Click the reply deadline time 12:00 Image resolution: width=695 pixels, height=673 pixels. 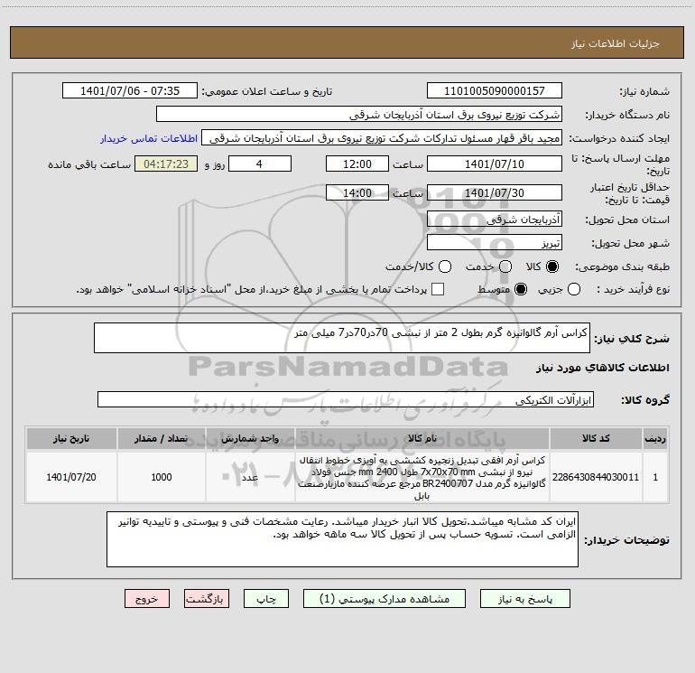pyautogui.click(x=357, y=164)
